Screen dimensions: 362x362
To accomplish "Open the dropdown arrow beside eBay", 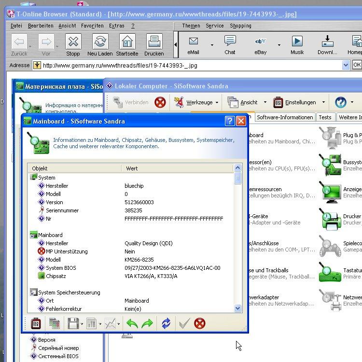I will coord(279,45).
